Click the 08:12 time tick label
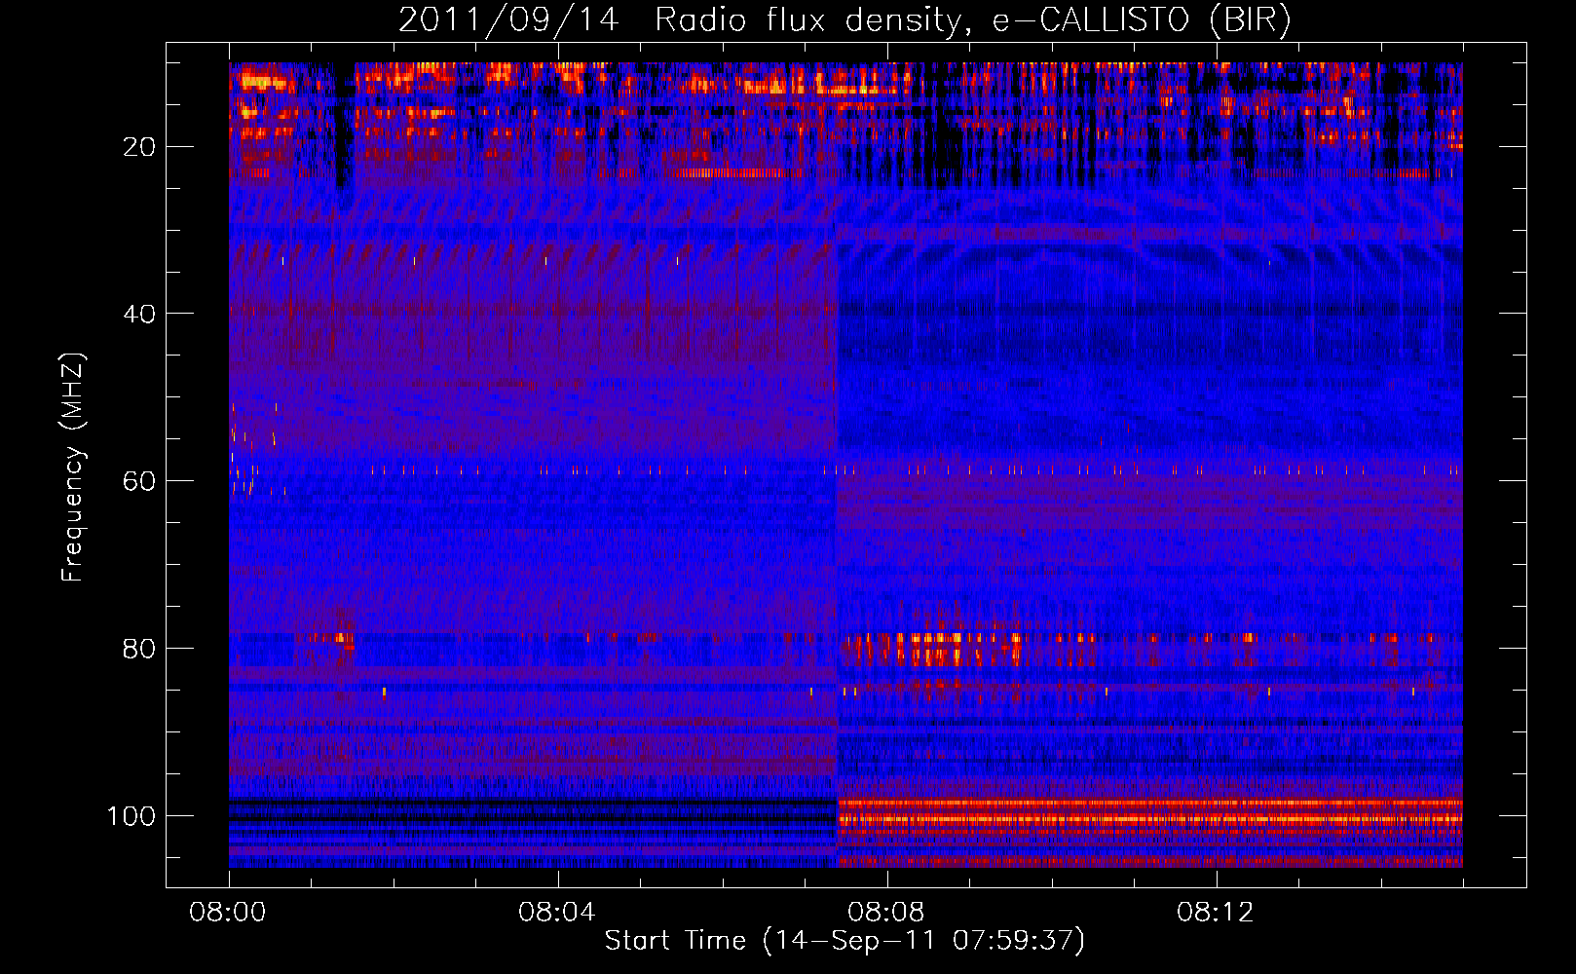Screen dimensions: 1576x974 pyautogui.click(x=1216, y=913)
